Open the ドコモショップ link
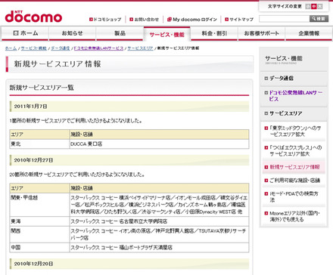 point(105,20)
